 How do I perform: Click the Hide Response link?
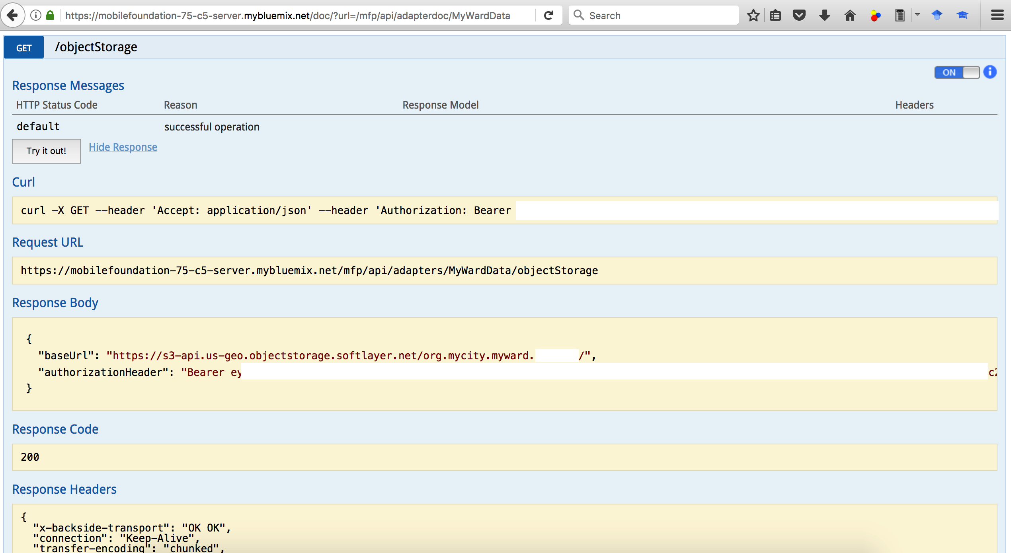(x=123, y=147)
